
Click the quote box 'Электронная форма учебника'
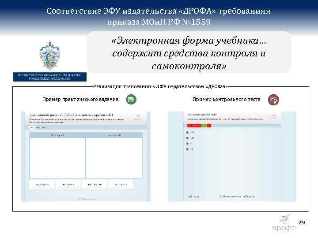pyautogui.click(x=189, y=52)
